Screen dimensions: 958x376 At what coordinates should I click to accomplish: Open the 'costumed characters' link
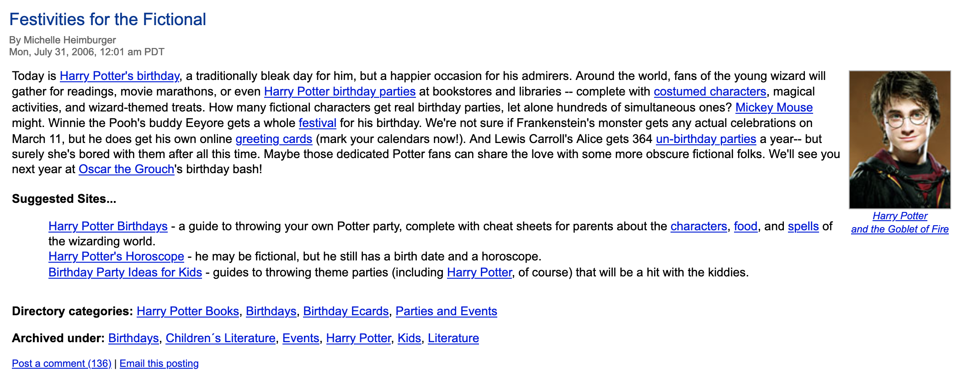point(709,91)
